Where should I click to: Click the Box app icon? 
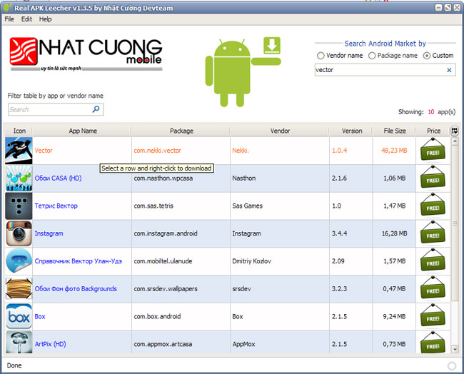19,316
